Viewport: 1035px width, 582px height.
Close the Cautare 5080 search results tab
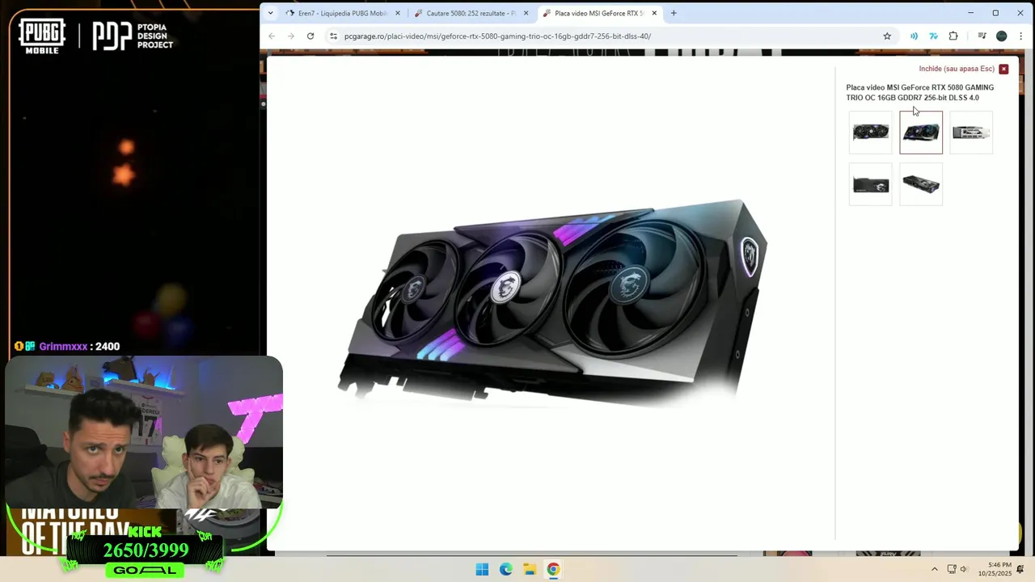click(x=526, y=13)
